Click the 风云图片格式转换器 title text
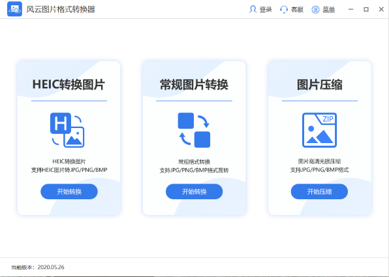Image resolution: width=389 pixels, height=277 pixels. [61, 9]
